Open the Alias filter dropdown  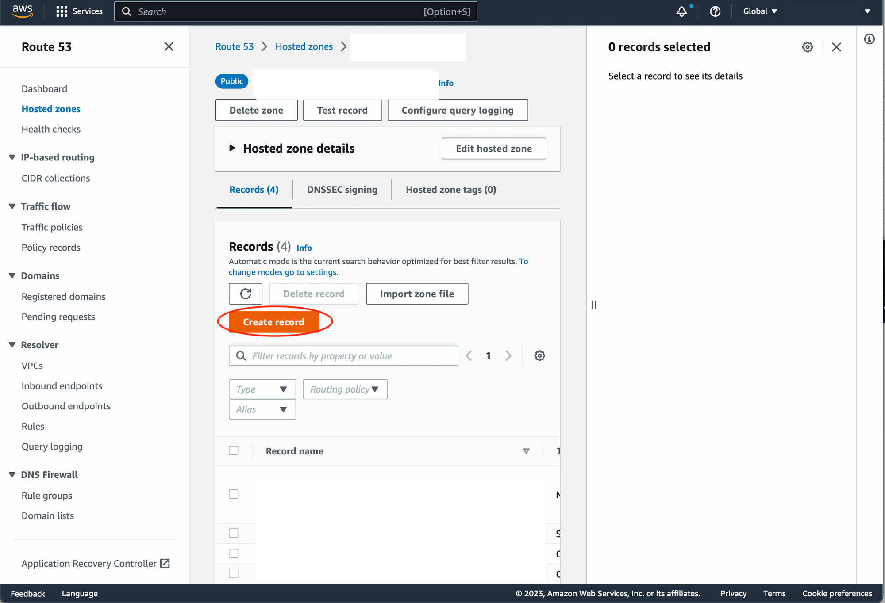[x=262, y=409]
